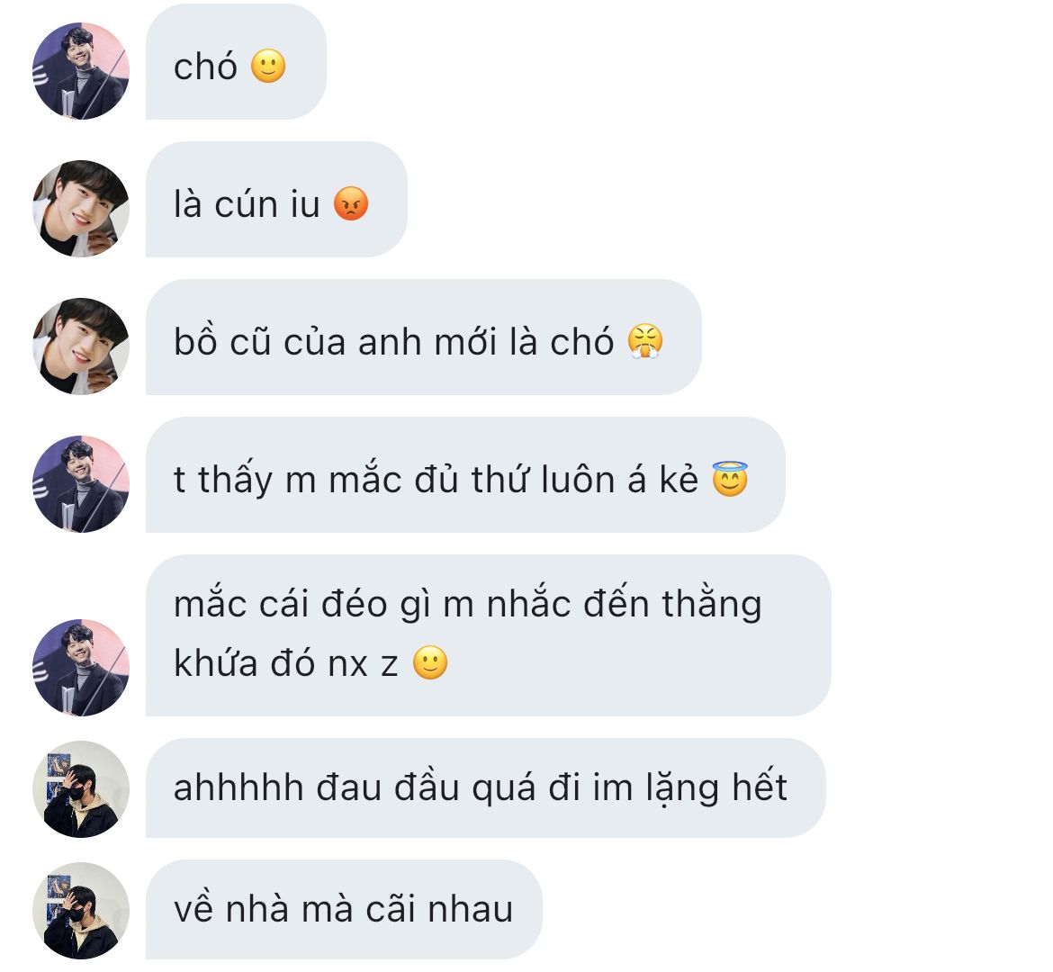The image size is (1053, 972).
Task: Click the 'là cún iu' message bubble
Action: click(276, 200)
